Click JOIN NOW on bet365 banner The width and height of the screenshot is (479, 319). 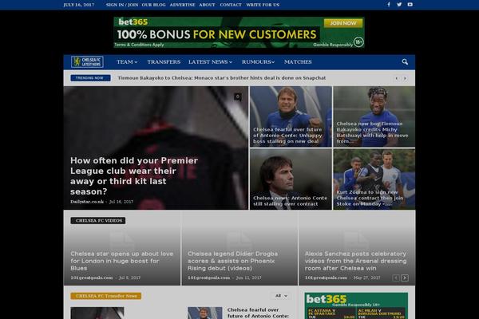pyautogui.click(x=343, y=23)
